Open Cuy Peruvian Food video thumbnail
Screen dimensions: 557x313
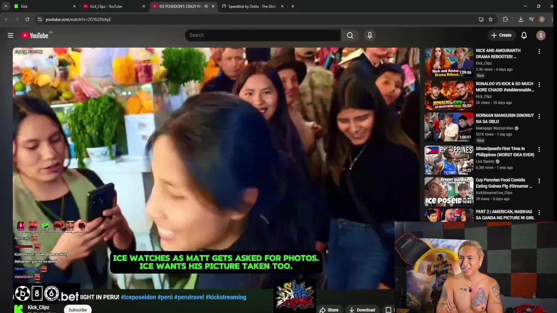point(449,191)
